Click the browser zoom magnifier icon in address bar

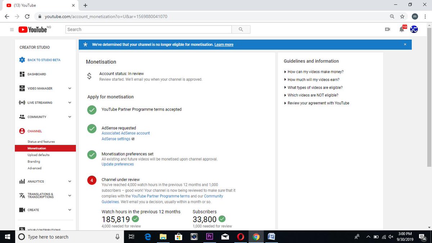(392, 17)
